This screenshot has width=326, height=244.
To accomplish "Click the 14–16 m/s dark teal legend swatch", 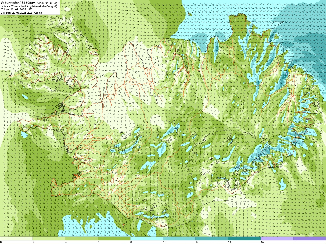I will click(244, 239).
